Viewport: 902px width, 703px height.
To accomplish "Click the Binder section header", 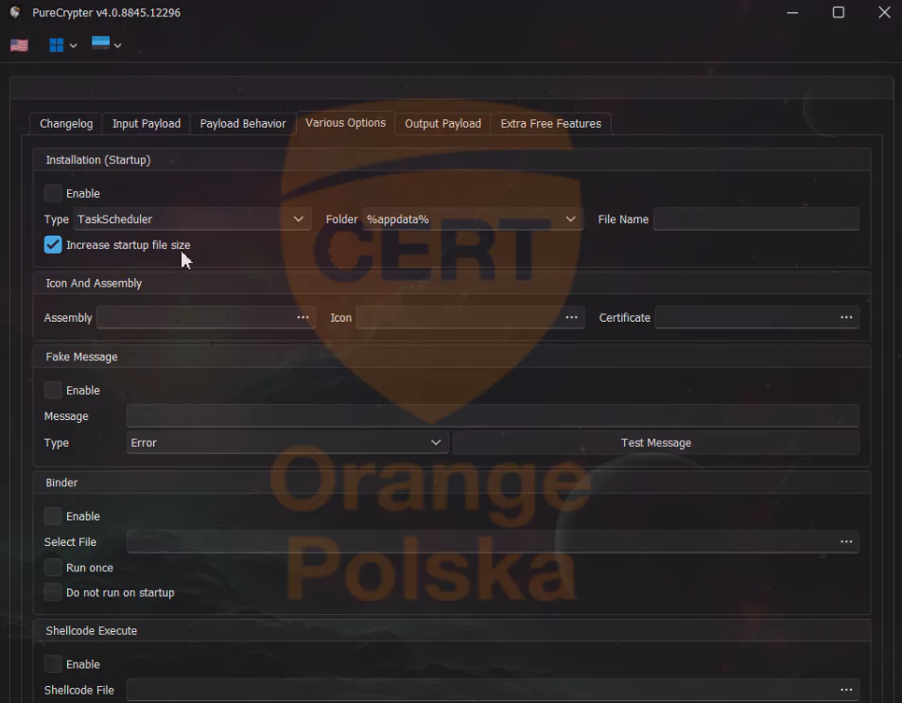I will point(452,483).
